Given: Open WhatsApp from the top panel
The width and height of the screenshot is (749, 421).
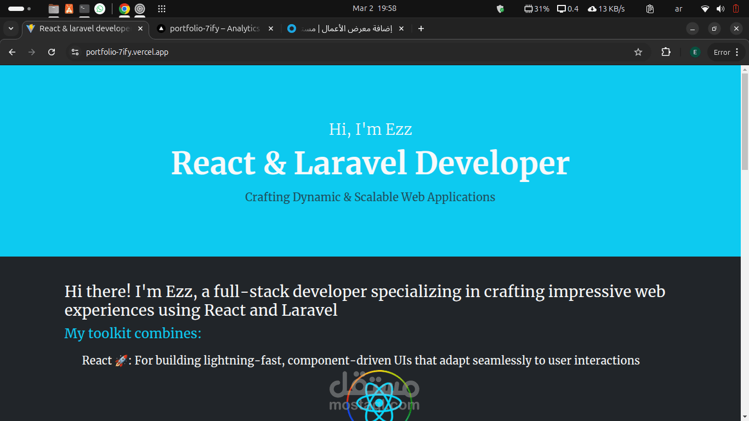Looking at the screenshot, I should (x=100, y=9).
